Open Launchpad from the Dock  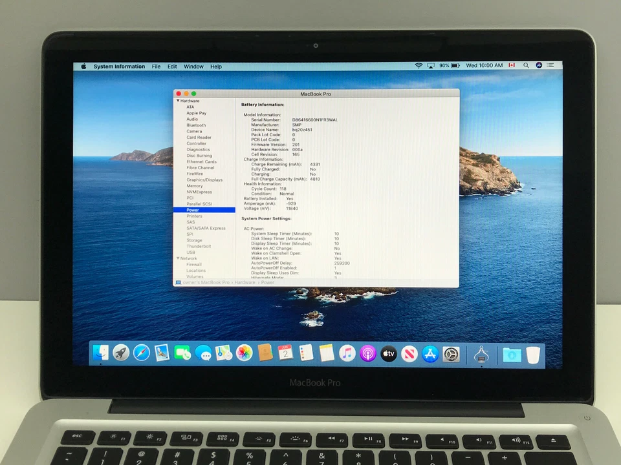pyautogui.click(x=121, y=353)
